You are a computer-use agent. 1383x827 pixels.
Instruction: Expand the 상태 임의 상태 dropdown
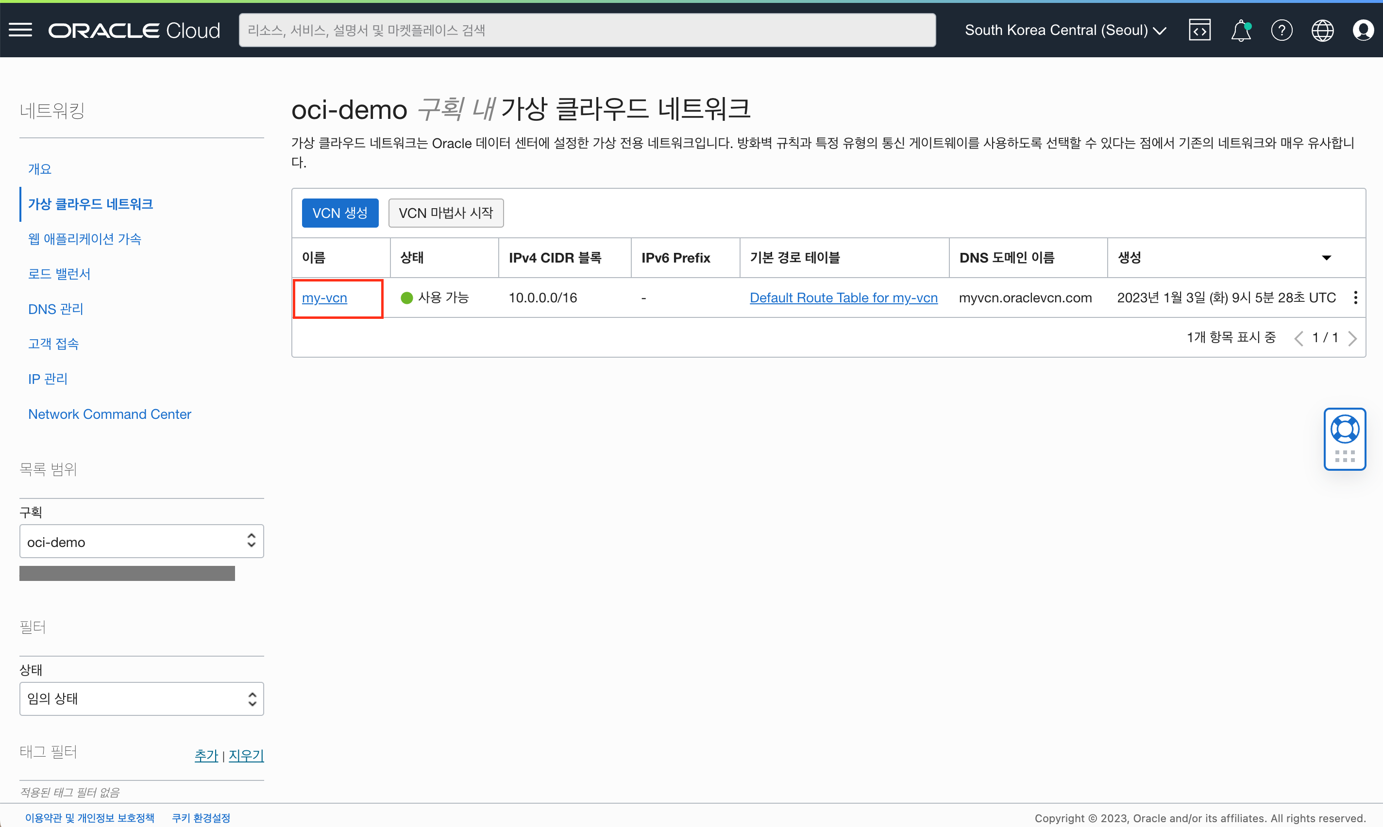141,699
